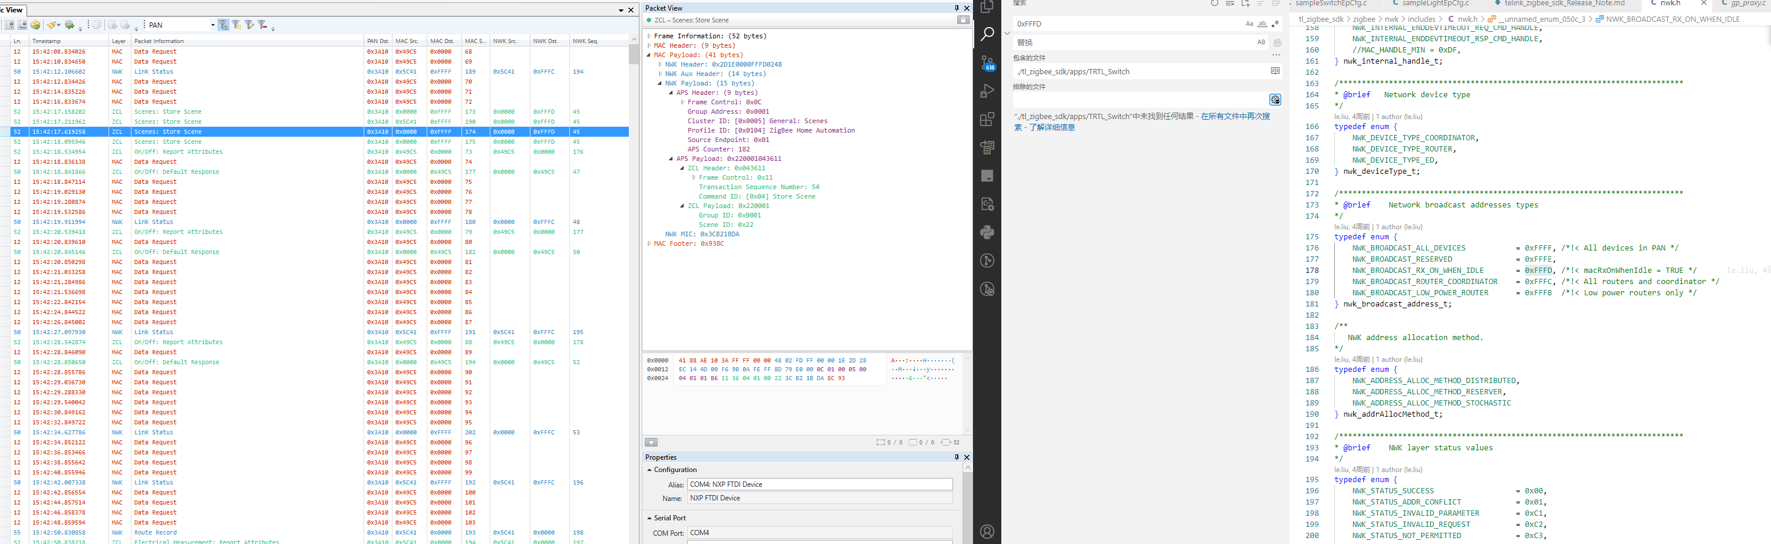Open VS Code Explorer sidebar icon
The image size is (1771, 544).
point(987,6)
